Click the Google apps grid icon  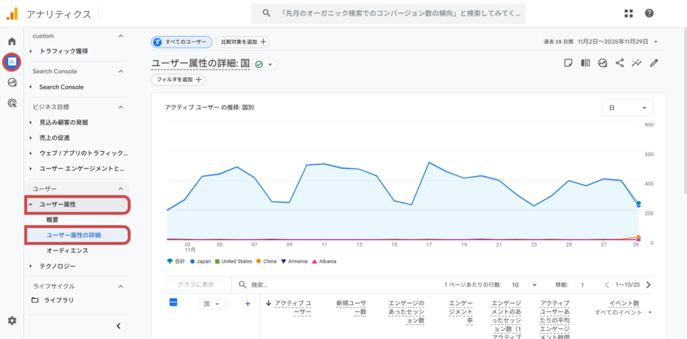[629, 13]
